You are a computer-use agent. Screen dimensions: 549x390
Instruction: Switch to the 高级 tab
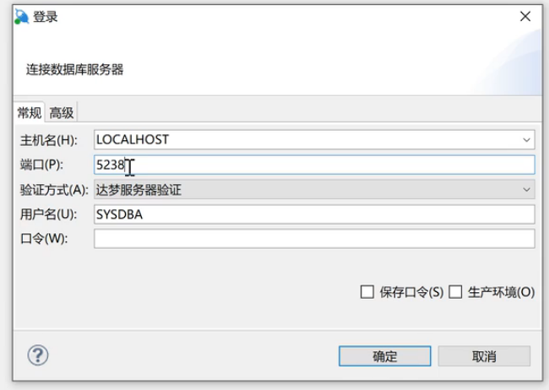62,113
